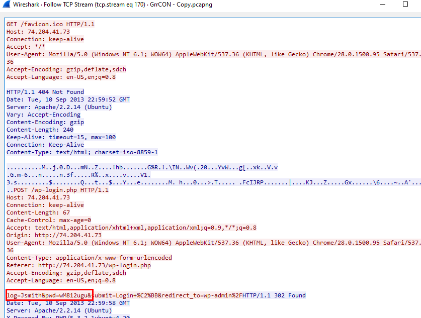Screen dimensions: 421x318
Task: Select the 'Cache-Control: max-age=0' line
Action: [x=49, y=220]
